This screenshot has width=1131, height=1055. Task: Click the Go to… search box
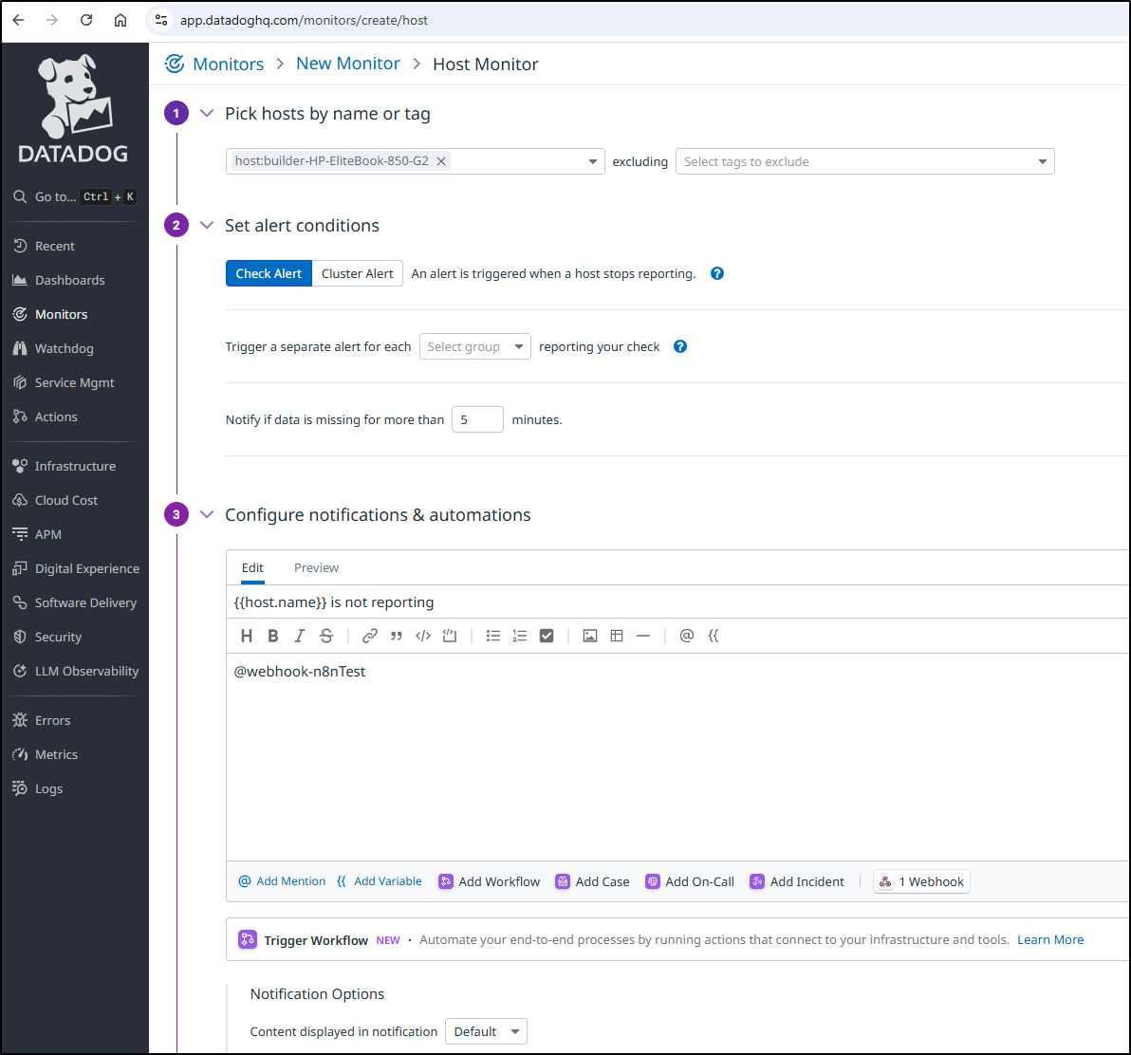pyautogui.click(x=74, y=197)
